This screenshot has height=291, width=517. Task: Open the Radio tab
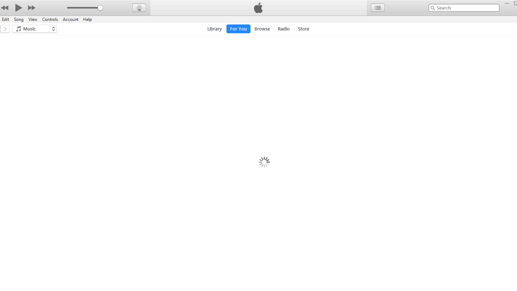284,29
